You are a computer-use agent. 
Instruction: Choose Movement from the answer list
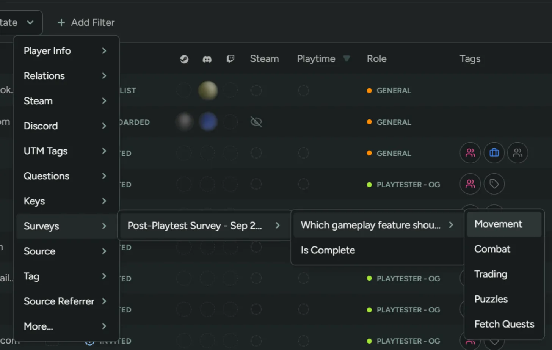498,224
